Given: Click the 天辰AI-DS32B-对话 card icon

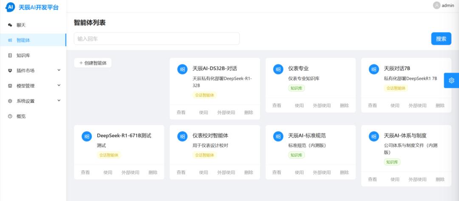Looking at the screenshot, I should (x=182, y=69).
